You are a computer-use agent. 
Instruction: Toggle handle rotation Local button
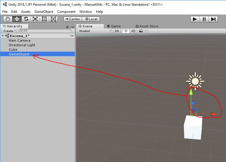tap(91, 19)
